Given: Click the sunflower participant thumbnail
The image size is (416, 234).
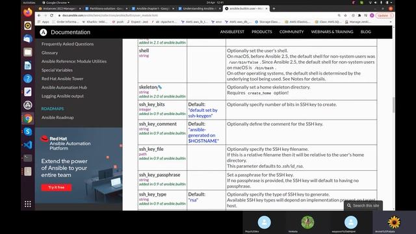Looking at the screenshot, I should pyautogui.click(x=394, y=222).
